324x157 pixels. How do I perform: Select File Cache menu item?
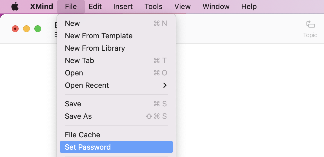(x=116, y=135)
